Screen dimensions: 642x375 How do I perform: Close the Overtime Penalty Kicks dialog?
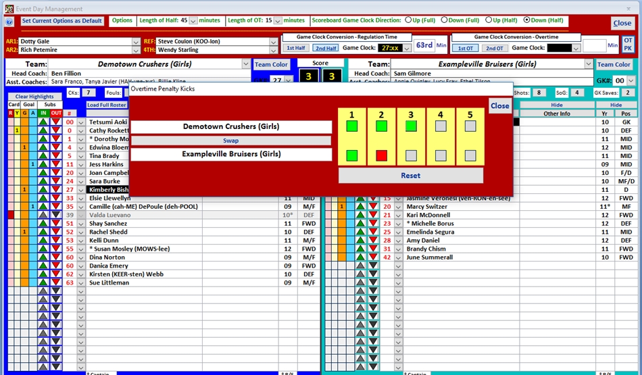pos(500,105)
